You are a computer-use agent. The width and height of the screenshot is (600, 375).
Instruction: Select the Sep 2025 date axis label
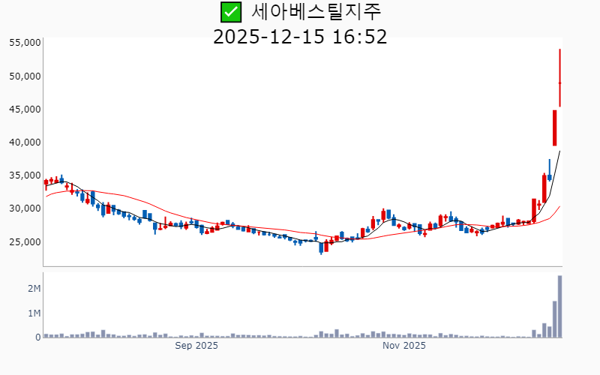coord(196,346)
